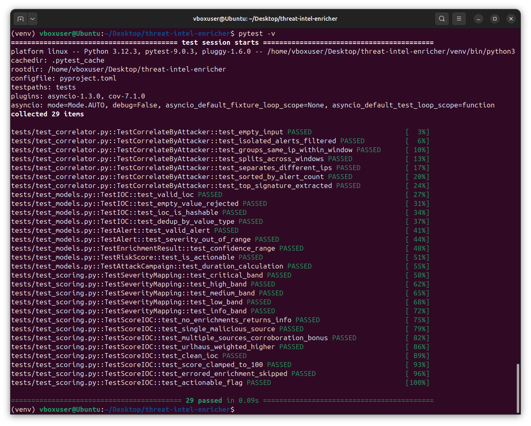
Task: Click the test_dedup_by_value_type line
Action: click(x=220, y=221)
